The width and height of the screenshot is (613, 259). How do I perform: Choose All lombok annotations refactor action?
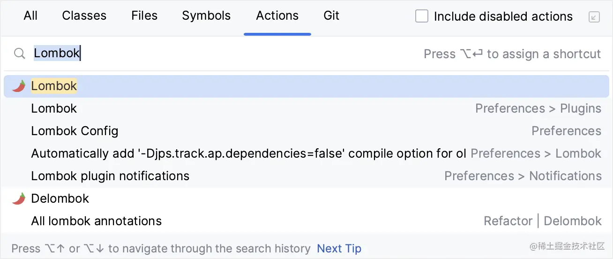[97, 221]
